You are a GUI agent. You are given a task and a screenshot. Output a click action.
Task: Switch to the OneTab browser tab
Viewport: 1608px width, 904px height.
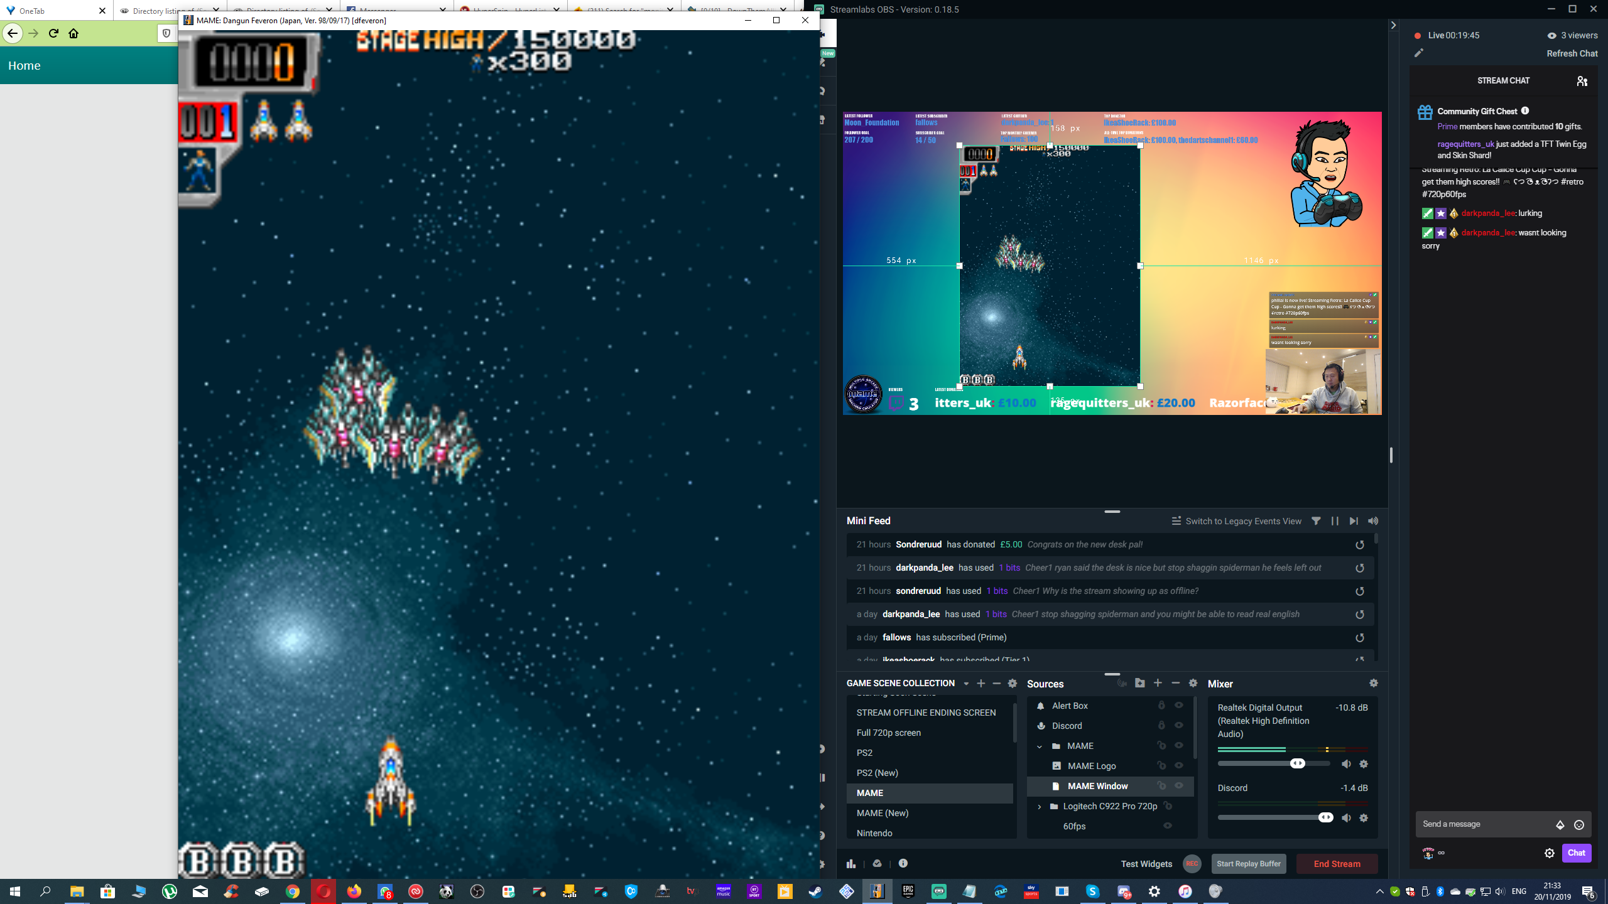click(57, 11)
